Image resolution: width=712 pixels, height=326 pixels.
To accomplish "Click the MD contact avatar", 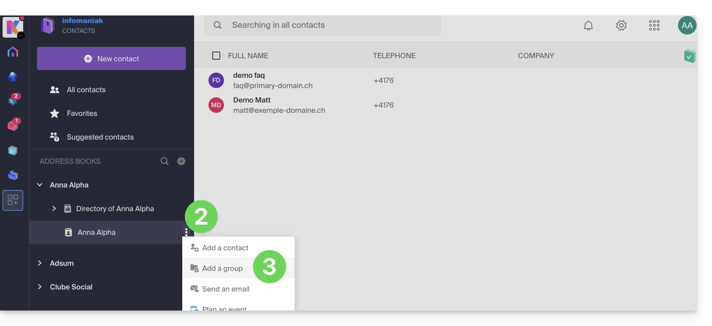I will [x=216, y=105].
